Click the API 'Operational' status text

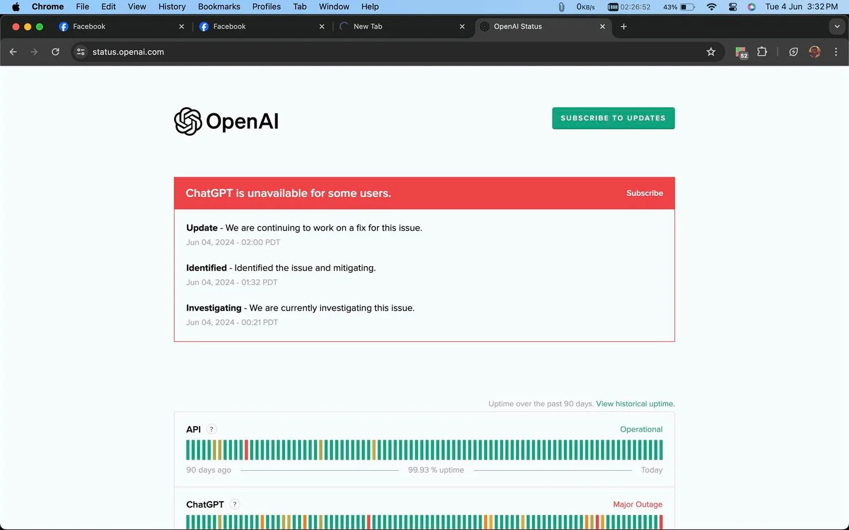tap(641, 429)
